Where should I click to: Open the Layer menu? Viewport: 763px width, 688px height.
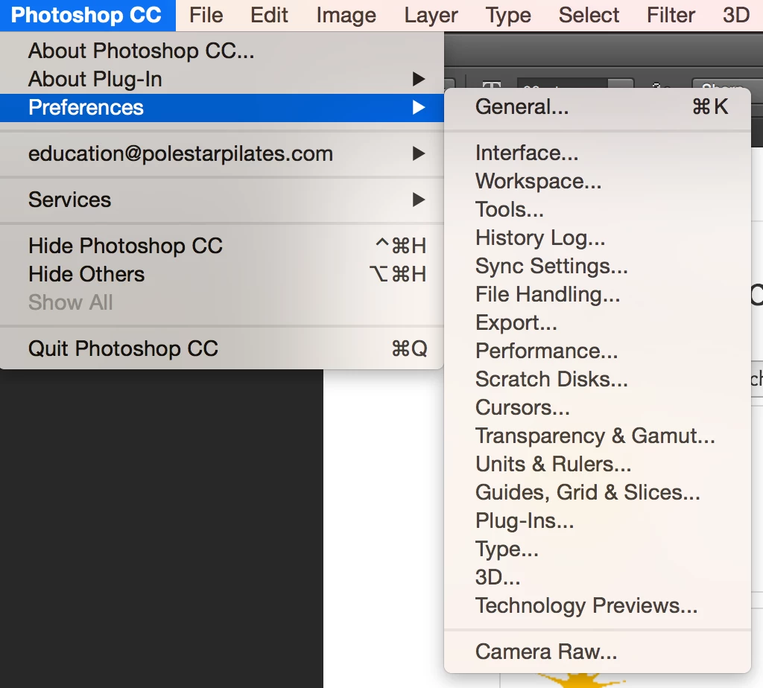(431, 15)
